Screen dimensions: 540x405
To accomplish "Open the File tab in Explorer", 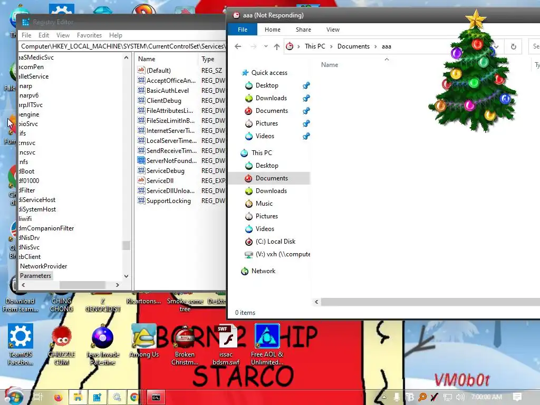I will click(x=243, y=30).
